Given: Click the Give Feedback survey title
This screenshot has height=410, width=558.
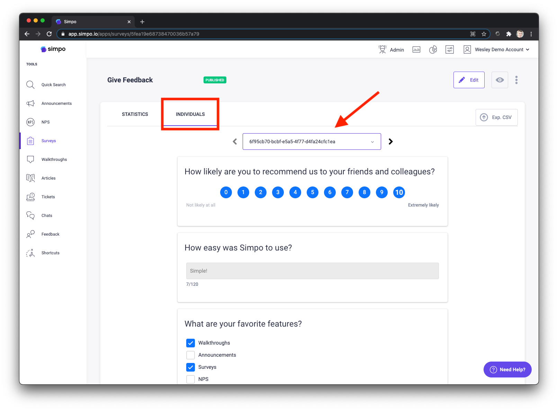Looking at the screenshot, I should click(x=130, y=80).
